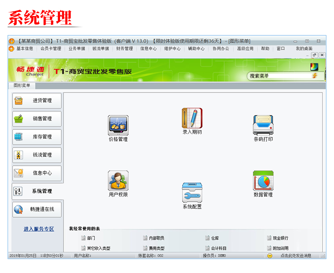Select 销售管理 sidebar button
The height and width of the screenshot is (273, 334).
click(x=37, y=119)
